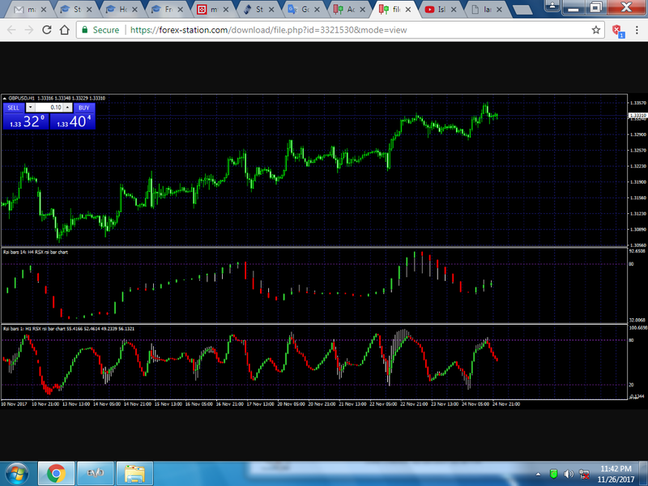Open the green shield tray icon
648x486 pixels.
click(554, 474)
